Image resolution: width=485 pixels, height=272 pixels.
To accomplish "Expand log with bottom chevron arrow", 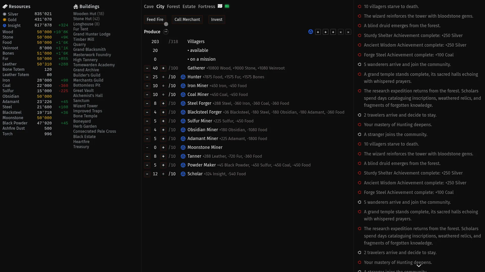I will [x=419, y=266].
